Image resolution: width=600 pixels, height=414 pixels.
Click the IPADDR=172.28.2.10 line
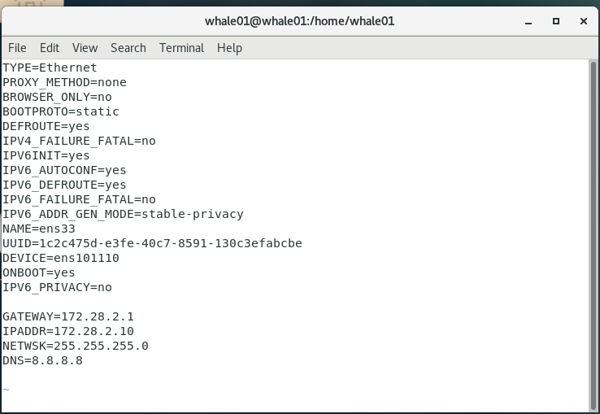point(68,331)
